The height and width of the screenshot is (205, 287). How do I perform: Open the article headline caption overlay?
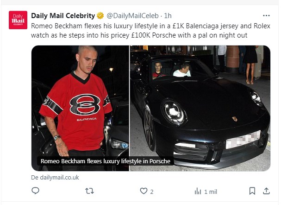(106, 161)
